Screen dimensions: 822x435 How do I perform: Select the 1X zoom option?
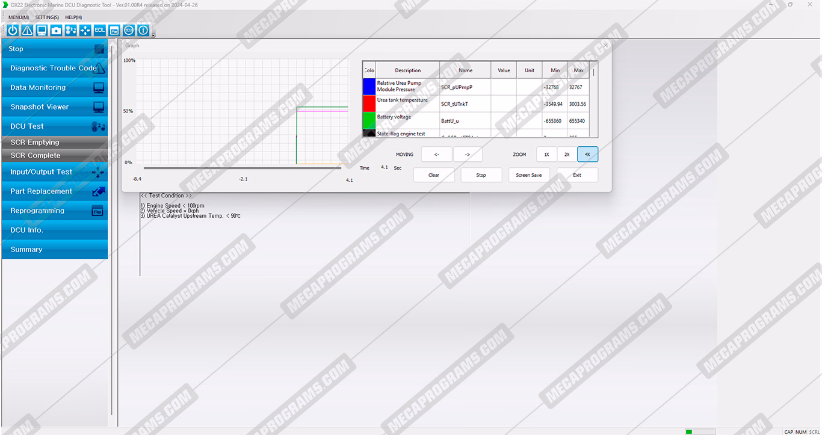(x=546, y=155)
